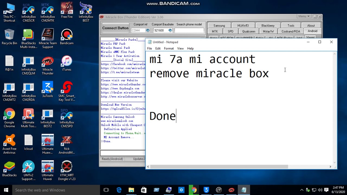Open the Tools tab in Miracle Box
347x195 pixels.
point(291,26)
